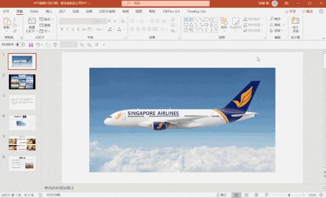
Task: Open the Shape Effects dropdown (形状效果)
Action: click(253, 31)
